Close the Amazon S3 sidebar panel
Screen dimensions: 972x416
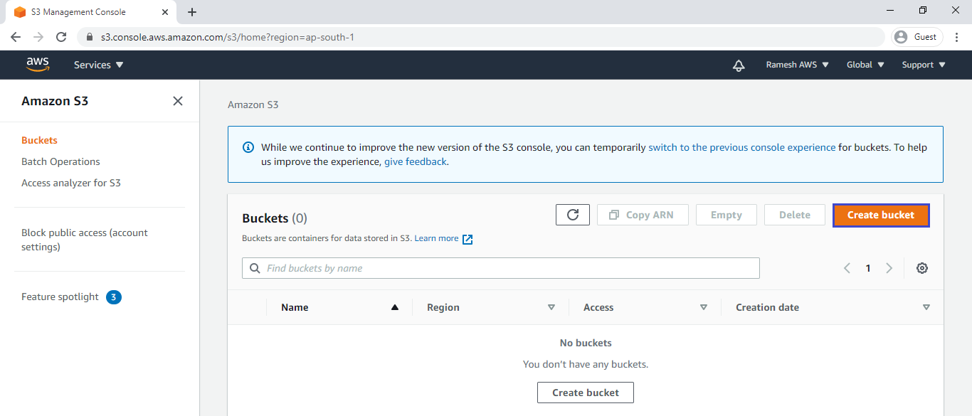pos(178,101)
